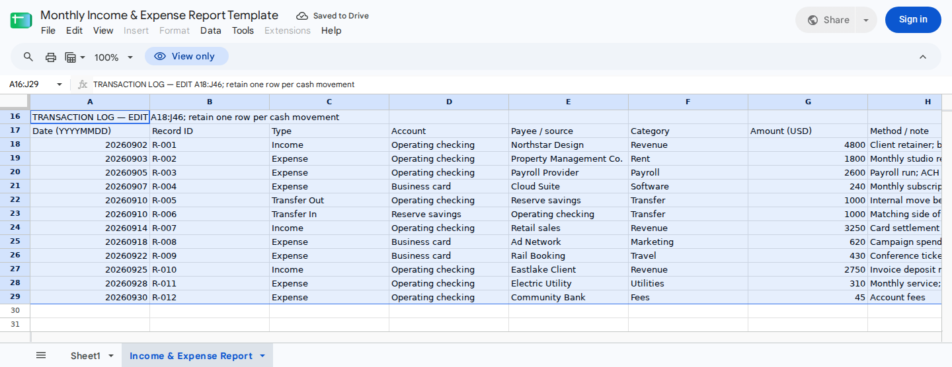Open the Data menu
This screenshot has height=367, width=952.
[211, 30]
